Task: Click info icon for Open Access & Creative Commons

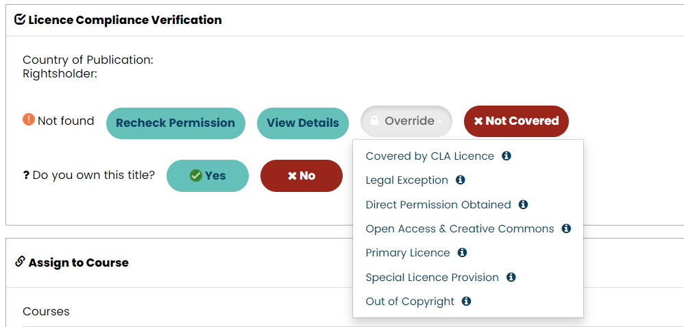Action: pyautogui.click(x=566, y=228)
